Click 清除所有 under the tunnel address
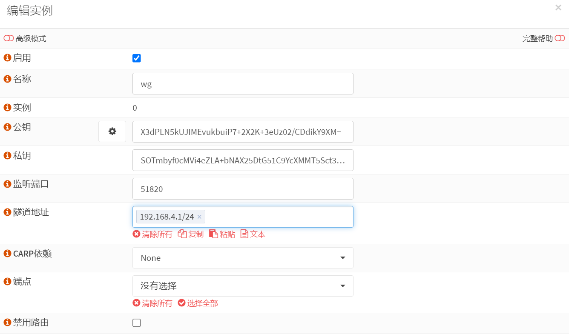The width and height of the screenshot is (569, 334). (152, 234)
